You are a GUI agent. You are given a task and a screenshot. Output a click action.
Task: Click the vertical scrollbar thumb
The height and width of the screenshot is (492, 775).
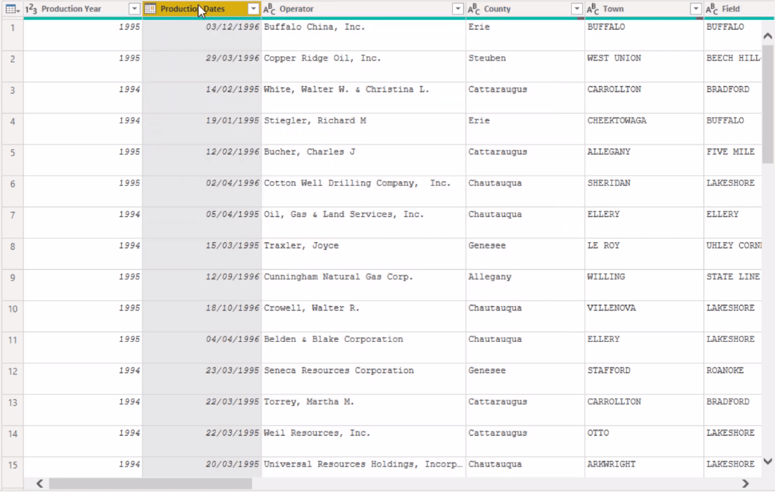tap(767, 104)
